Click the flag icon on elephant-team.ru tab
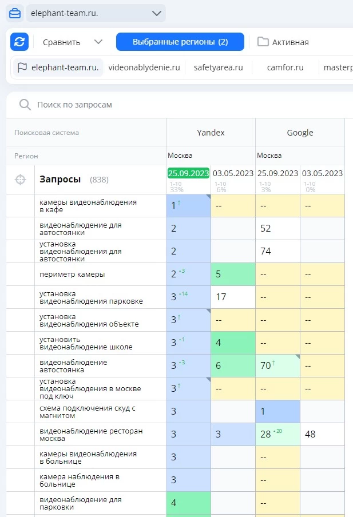The image size is (353, 517). pyautogui.click(x=22, y=67)
